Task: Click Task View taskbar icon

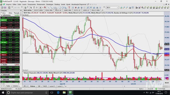Action: pos(52,93)
